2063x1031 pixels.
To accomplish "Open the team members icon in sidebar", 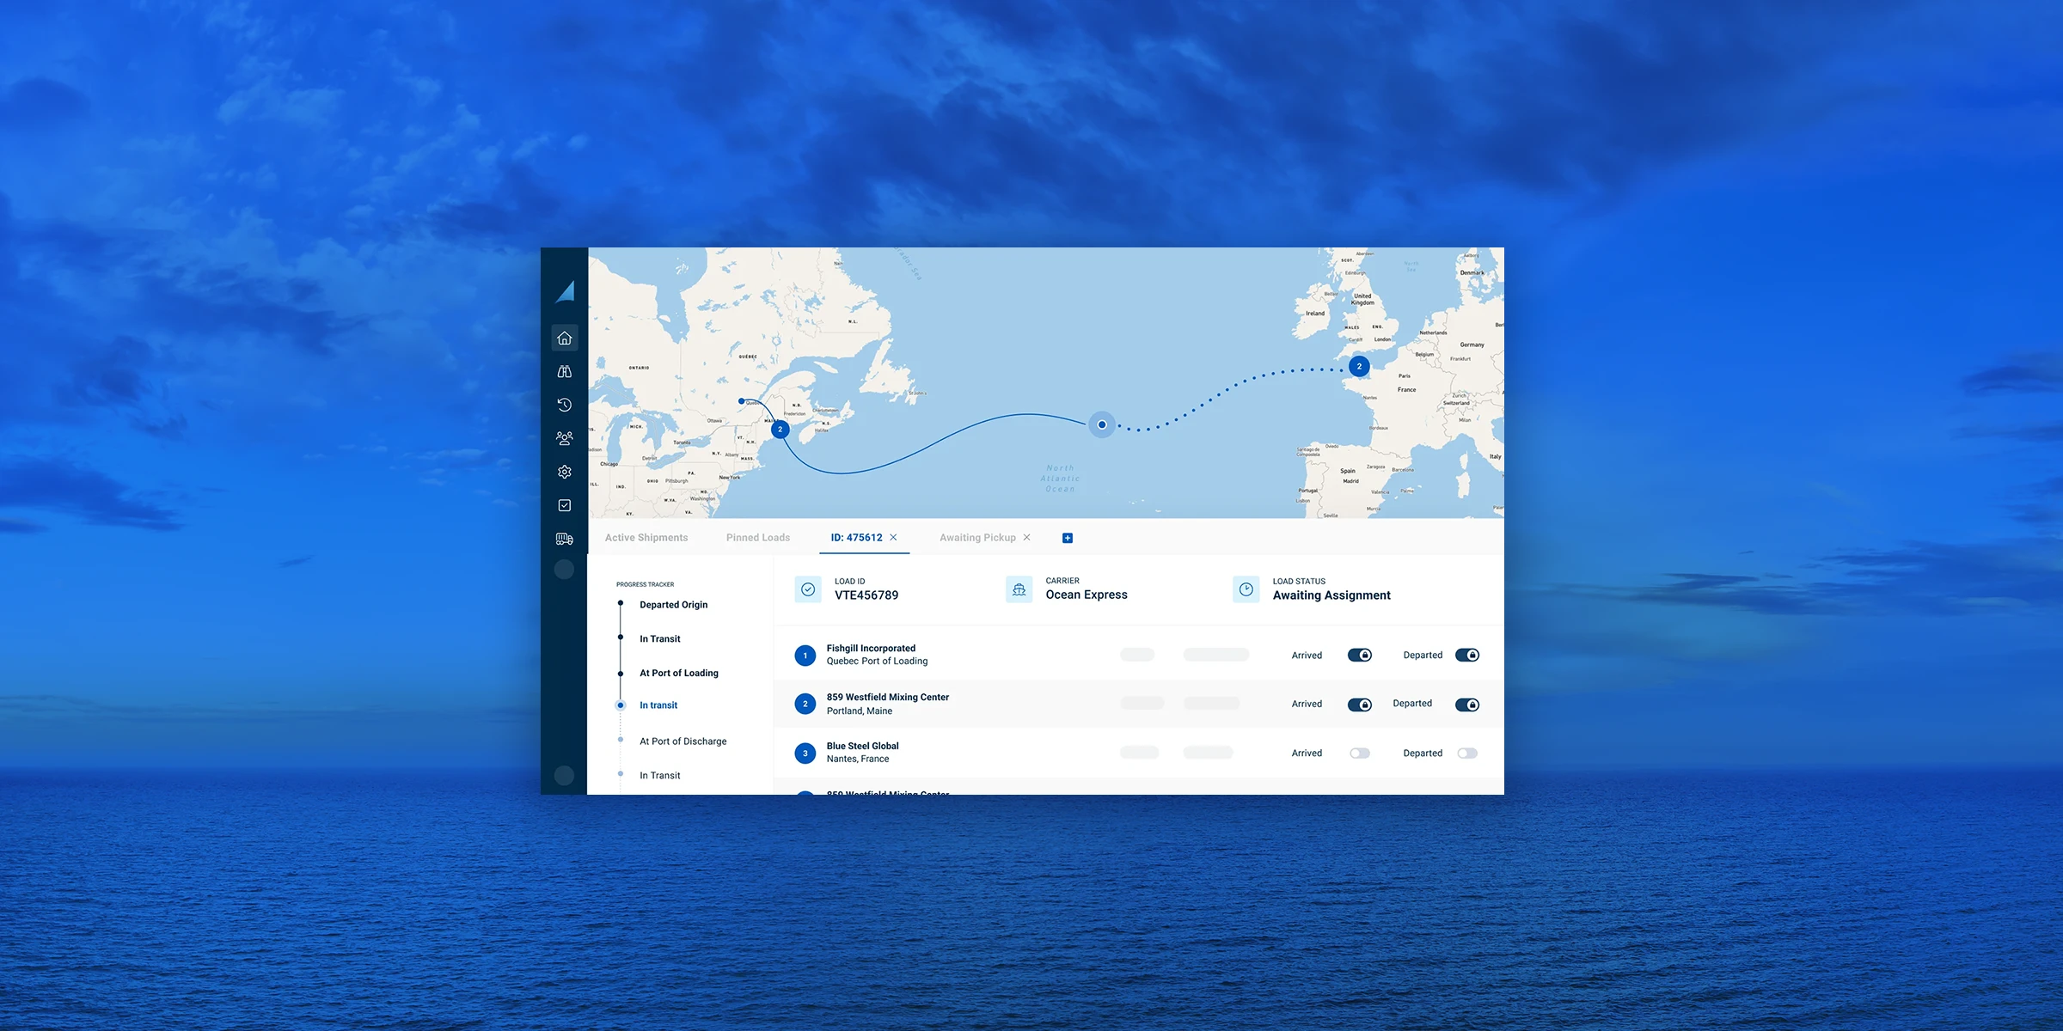I will point(564,437).
